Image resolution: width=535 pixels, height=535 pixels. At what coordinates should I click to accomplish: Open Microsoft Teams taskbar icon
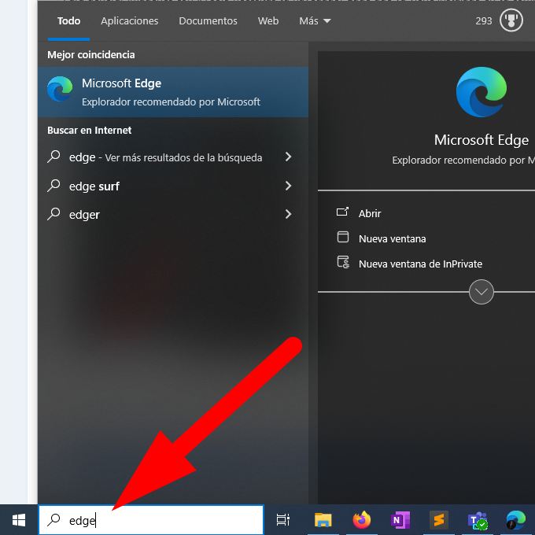(478, 520)
